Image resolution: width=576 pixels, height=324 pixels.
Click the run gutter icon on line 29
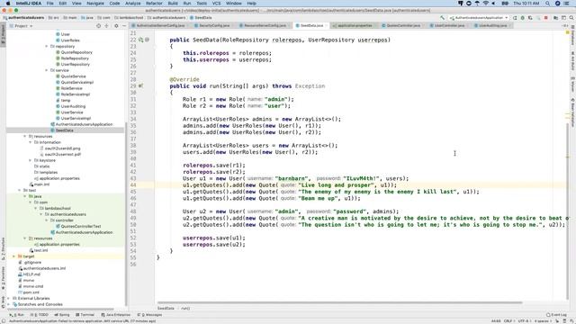(140, 86)
